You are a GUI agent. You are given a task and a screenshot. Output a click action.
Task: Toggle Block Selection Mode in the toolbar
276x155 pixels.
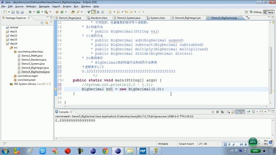[98, 12]
